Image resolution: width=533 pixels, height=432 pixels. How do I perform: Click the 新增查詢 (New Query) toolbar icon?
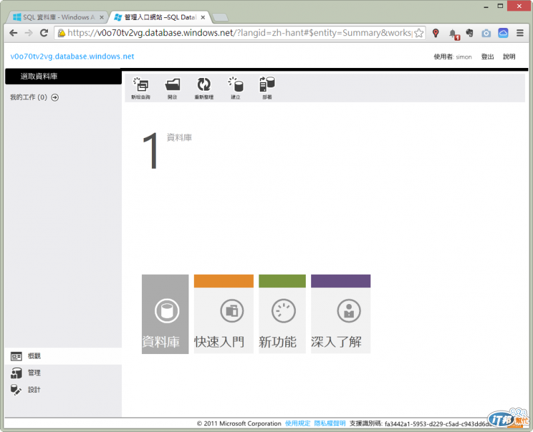pyautogui.click(x=141, y=88)
